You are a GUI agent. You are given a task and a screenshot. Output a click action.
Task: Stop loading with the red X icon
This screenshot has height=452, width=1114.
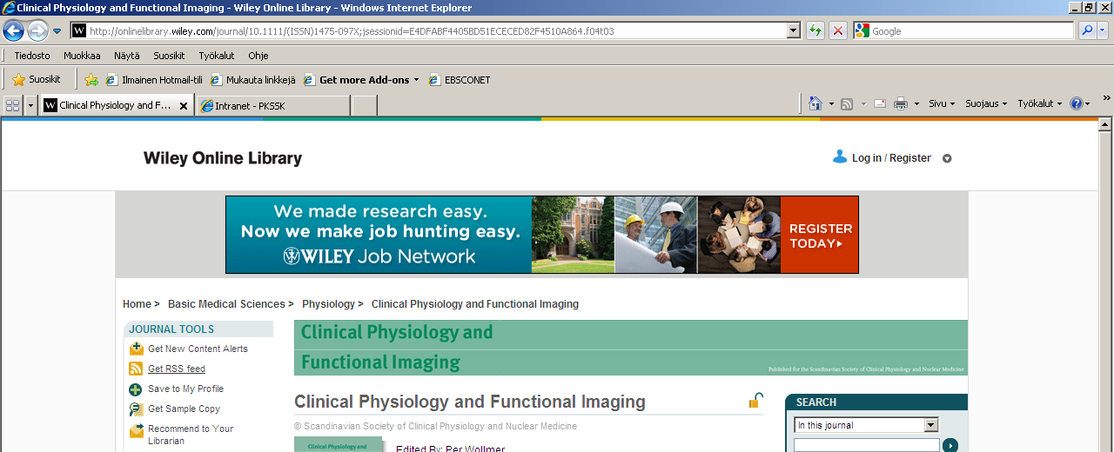coord(838,31)
